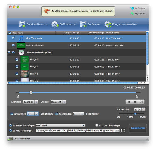This screenshot has height=151, width=156.
Task: Open the Datei addieren dropdown arrow
Action: (x=47, y=24)
